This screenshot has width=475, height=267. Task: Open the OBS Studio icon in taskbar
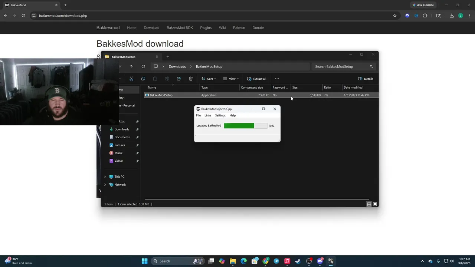pos(309,261)
